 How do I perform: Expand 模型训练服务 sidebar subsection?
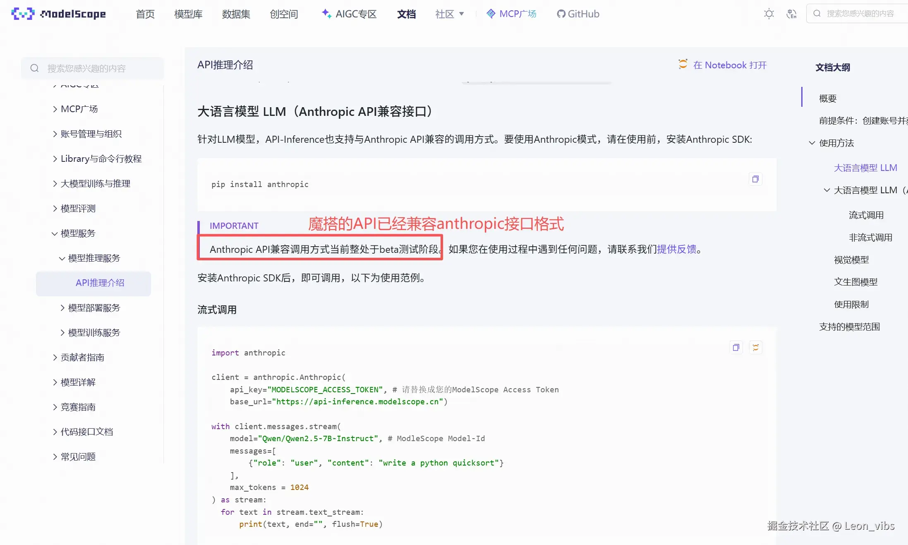90,332
